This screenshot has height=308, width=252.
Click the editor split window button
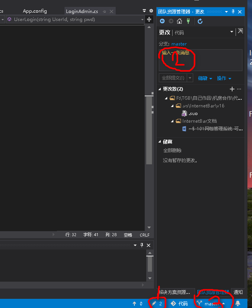[x=149, y=19]
